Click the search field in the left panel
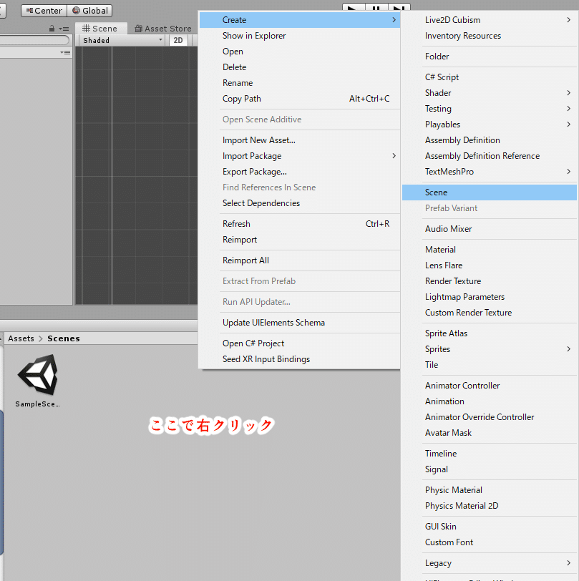The image size is (579, 581). pyautogui.click(x=34, y=40)
